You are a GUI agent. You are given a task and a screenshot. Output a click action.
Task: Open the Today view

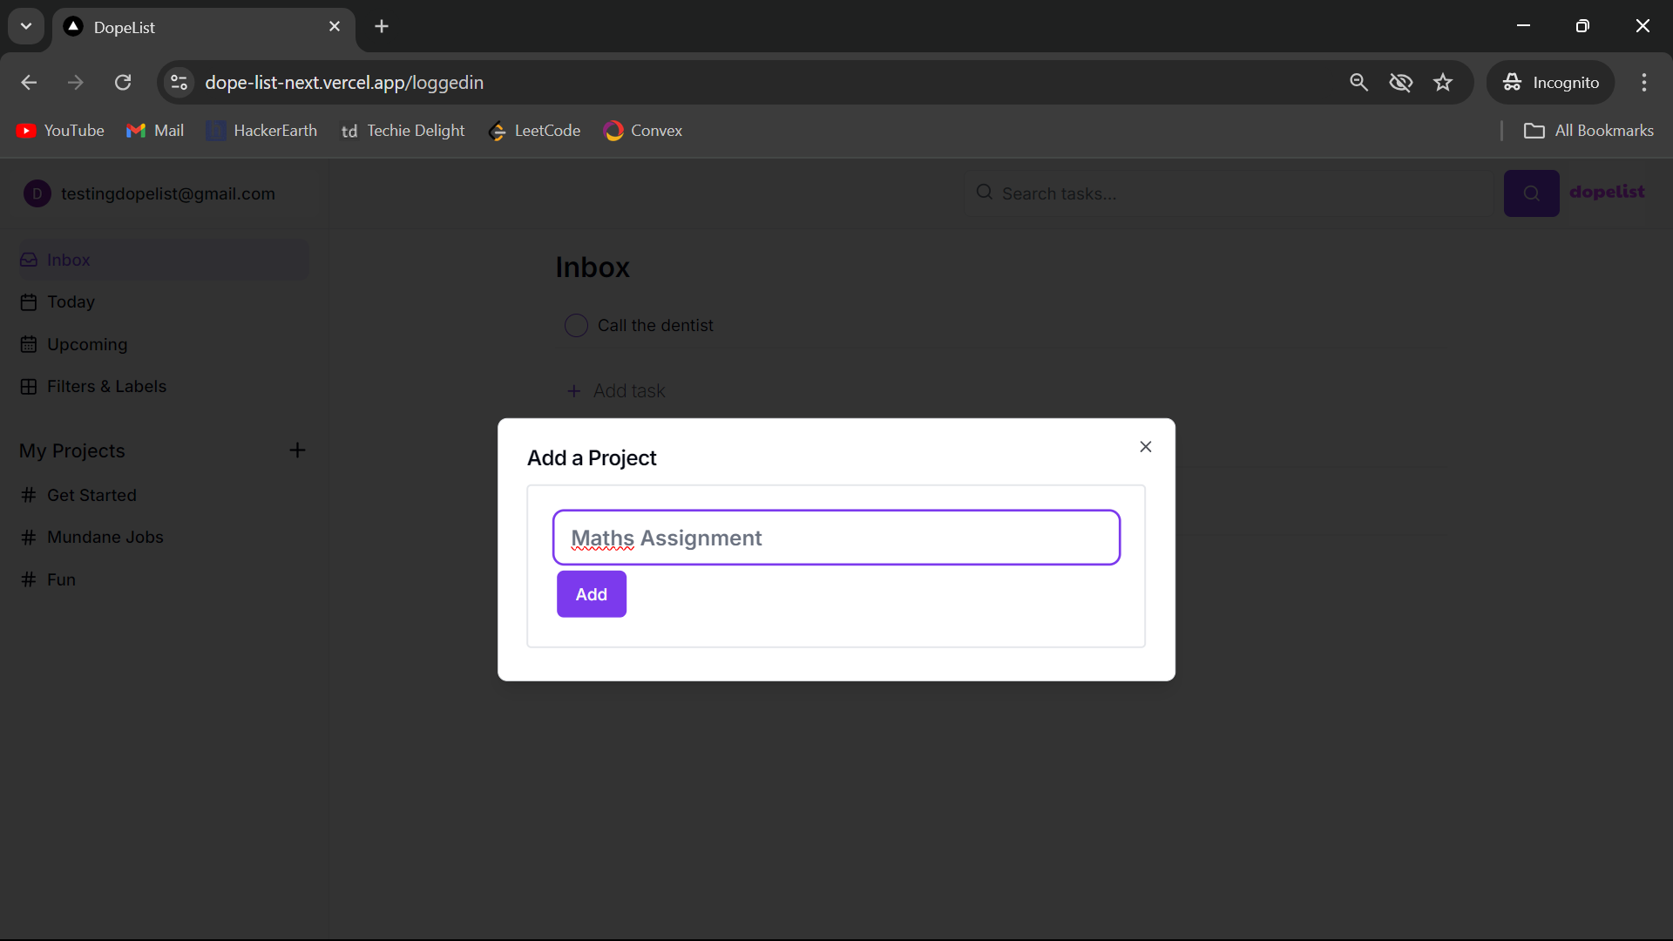point(71,302)
